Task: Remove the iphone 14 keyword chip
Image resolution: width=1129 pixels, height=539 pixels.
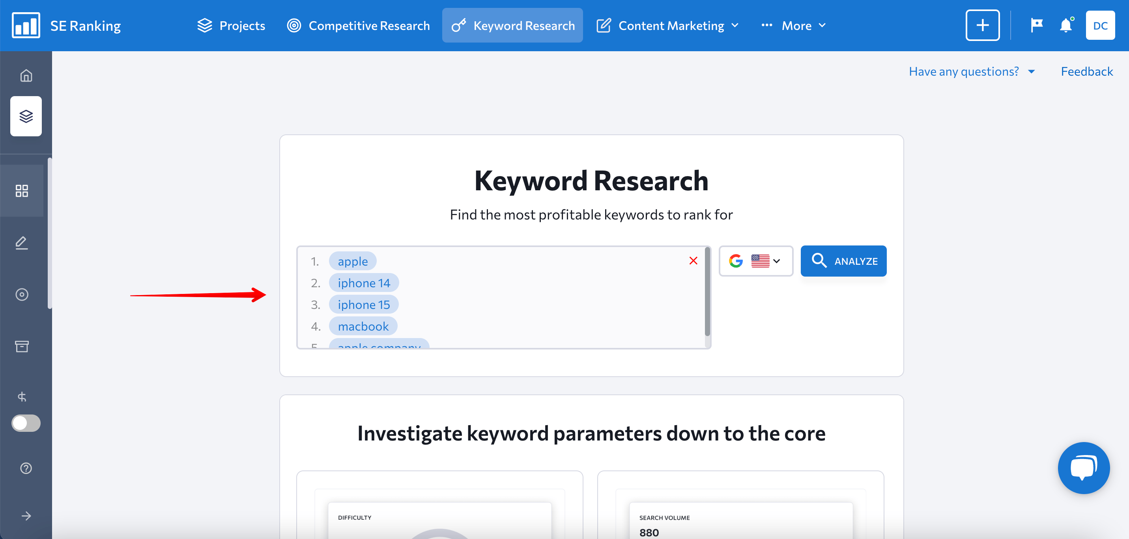Action: (364, 283)
